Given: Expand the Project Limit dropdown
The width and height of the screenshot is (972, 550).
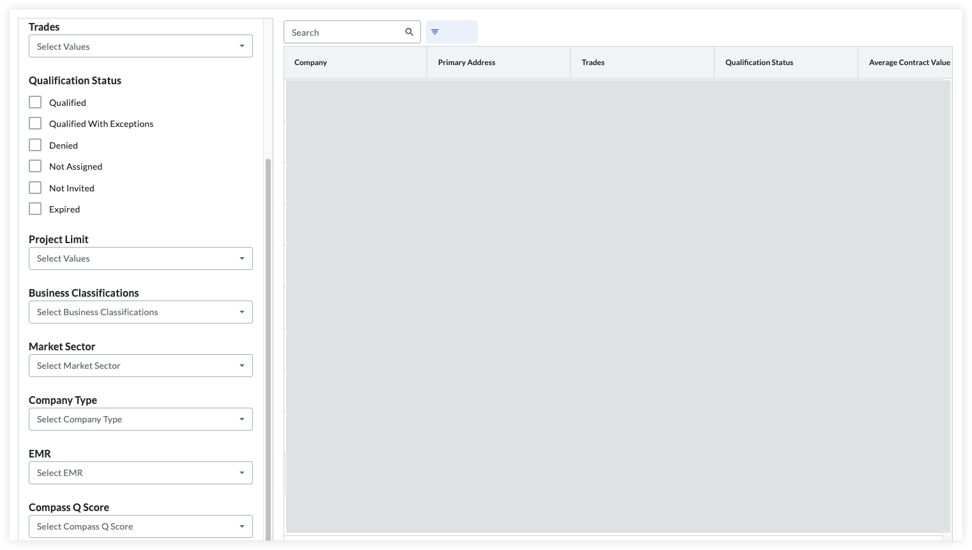Looking at the screenshot, I should click(140, 258).
